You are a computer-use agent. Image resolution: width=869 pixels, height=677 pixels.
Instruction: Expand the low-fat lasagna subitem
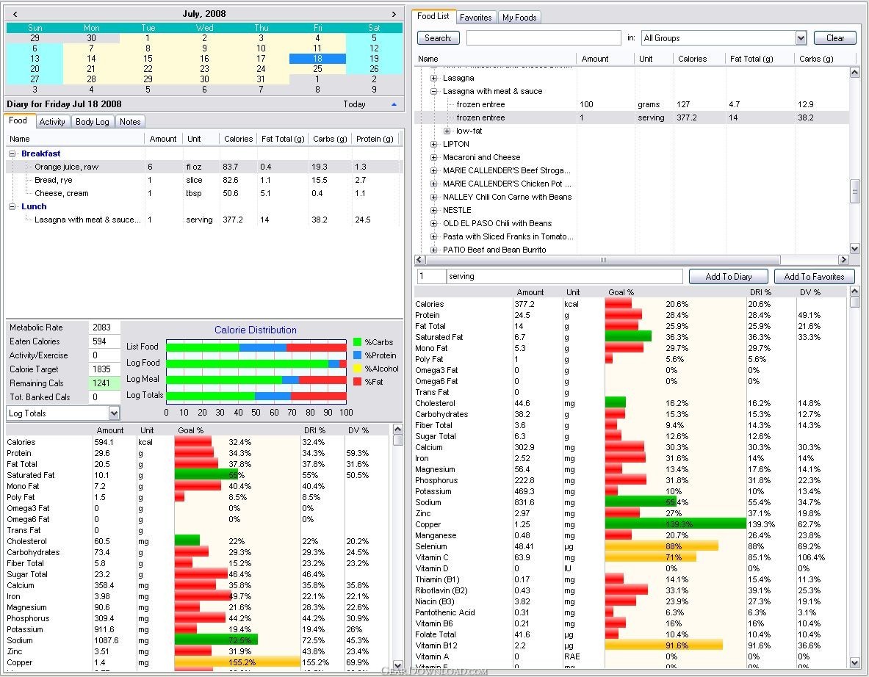pyautogui.click(x=447, y=131)
